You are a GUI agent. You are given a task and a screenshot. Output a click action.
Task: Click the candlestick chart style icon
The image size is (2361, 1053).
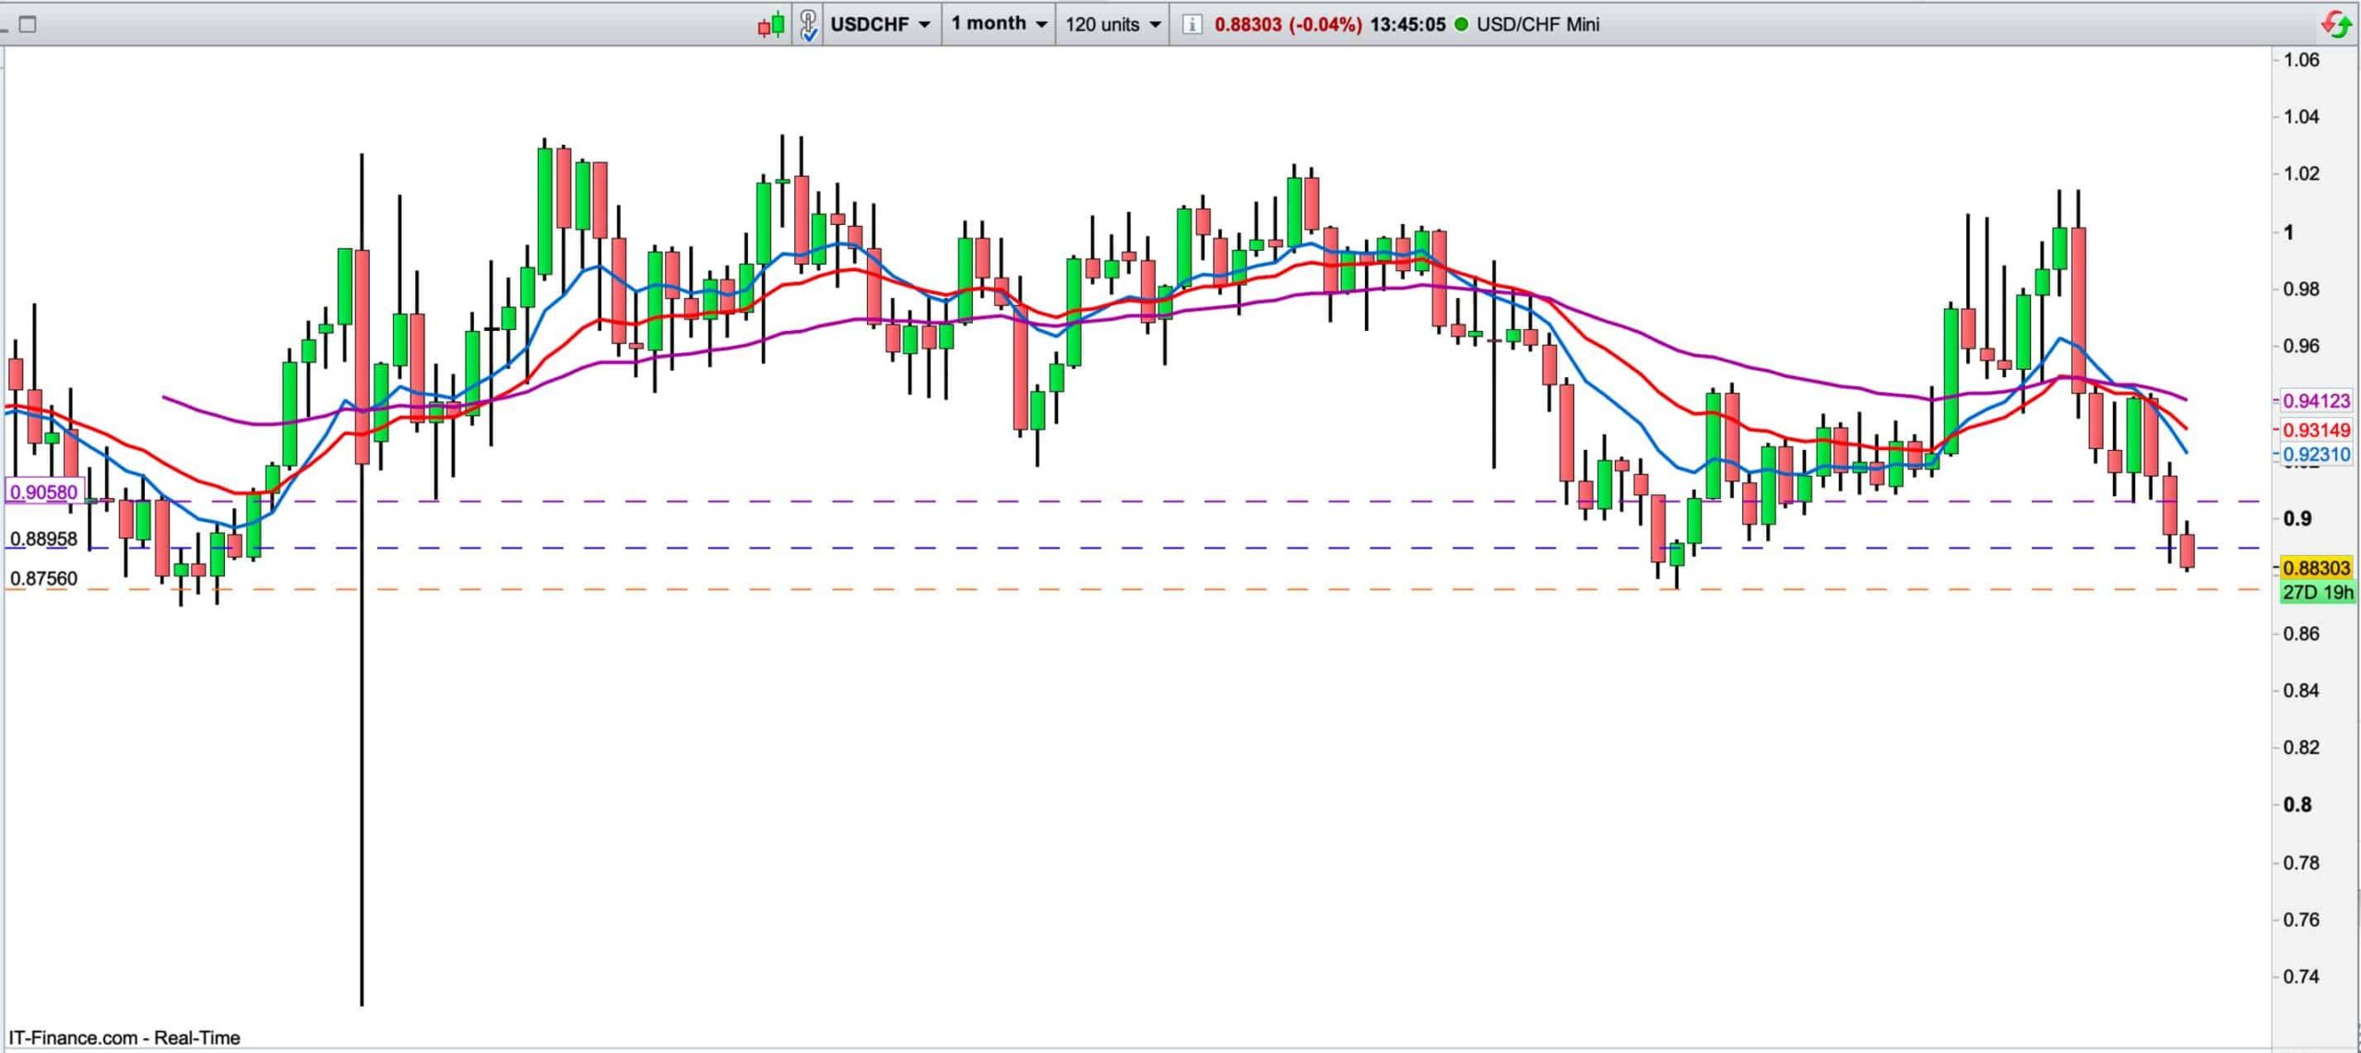[771, 24]
